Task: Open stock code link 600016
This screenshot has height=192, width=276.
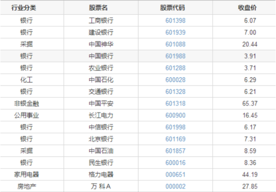Action: pyautogui.click(x=175, y=163)
